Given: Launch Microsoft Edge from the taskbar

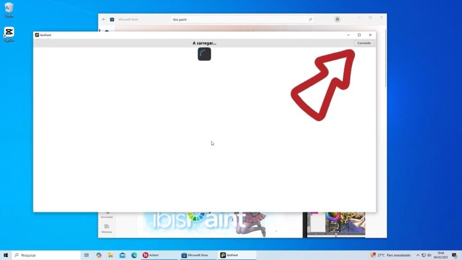Looking at the screenshot, I should 134,255.
